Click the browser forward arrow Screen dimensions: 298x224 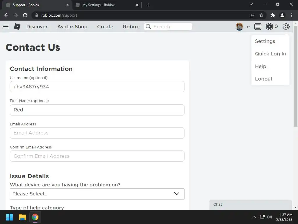point(16,15)
